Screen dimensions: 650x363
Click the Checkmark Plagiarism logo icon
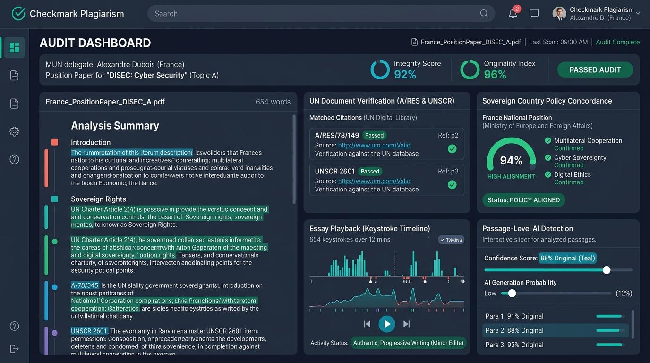click(x=18, y=13)
